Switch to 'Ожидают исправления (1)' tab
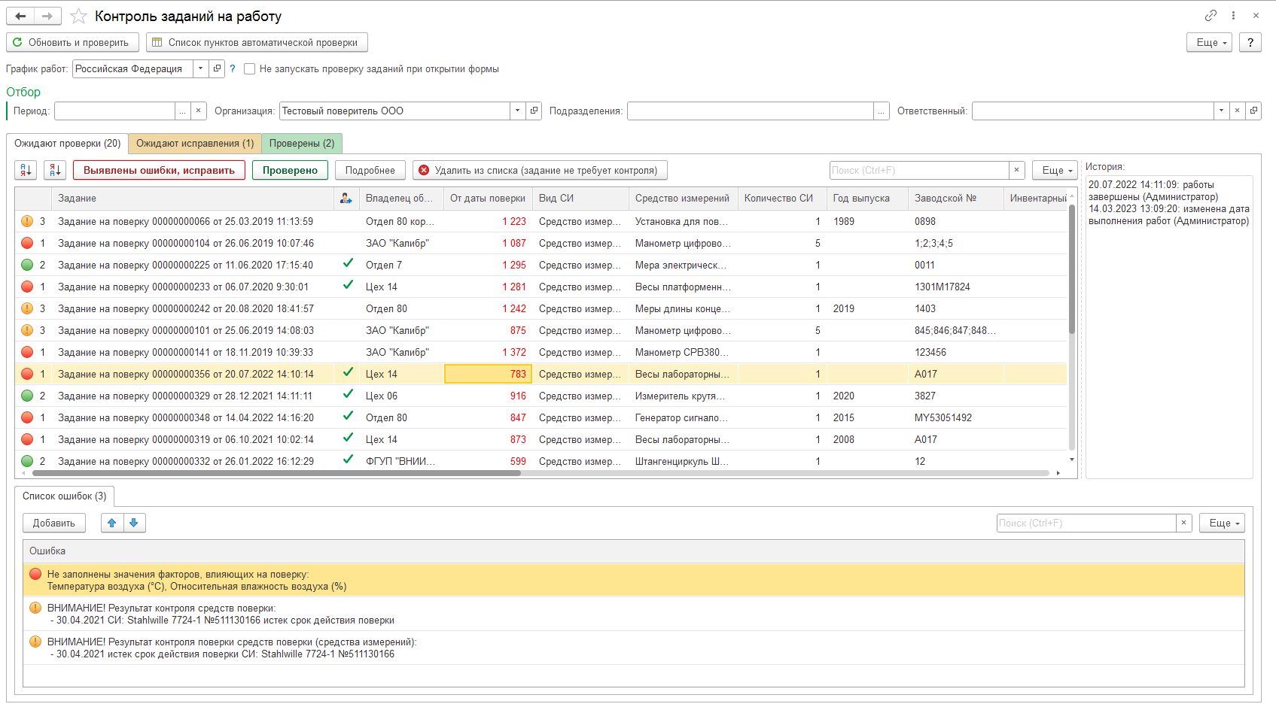Screen dimensions: 1276x707 (195, 144)
